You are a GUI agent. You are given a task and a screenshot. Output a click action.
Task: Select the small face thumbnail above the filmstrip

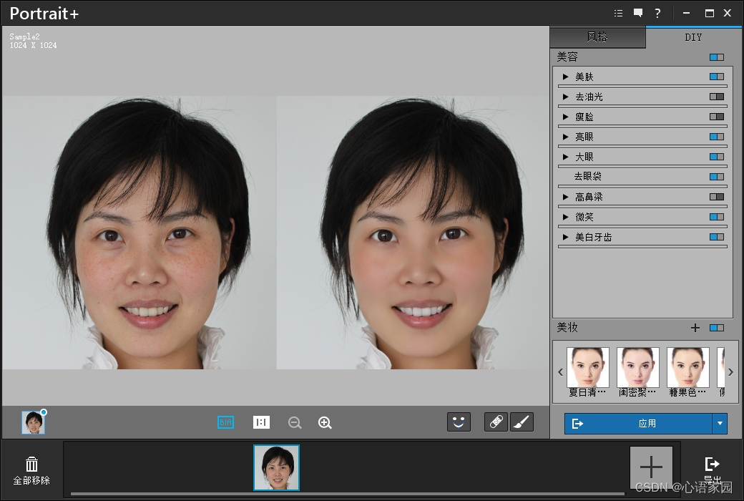(x=33, y=422)
